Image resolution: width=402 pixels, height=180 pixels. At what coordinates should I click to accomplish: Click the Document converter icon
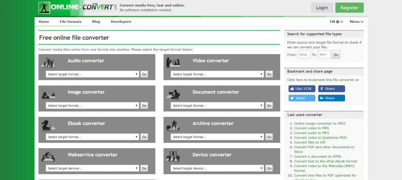[x=173, y=93]
